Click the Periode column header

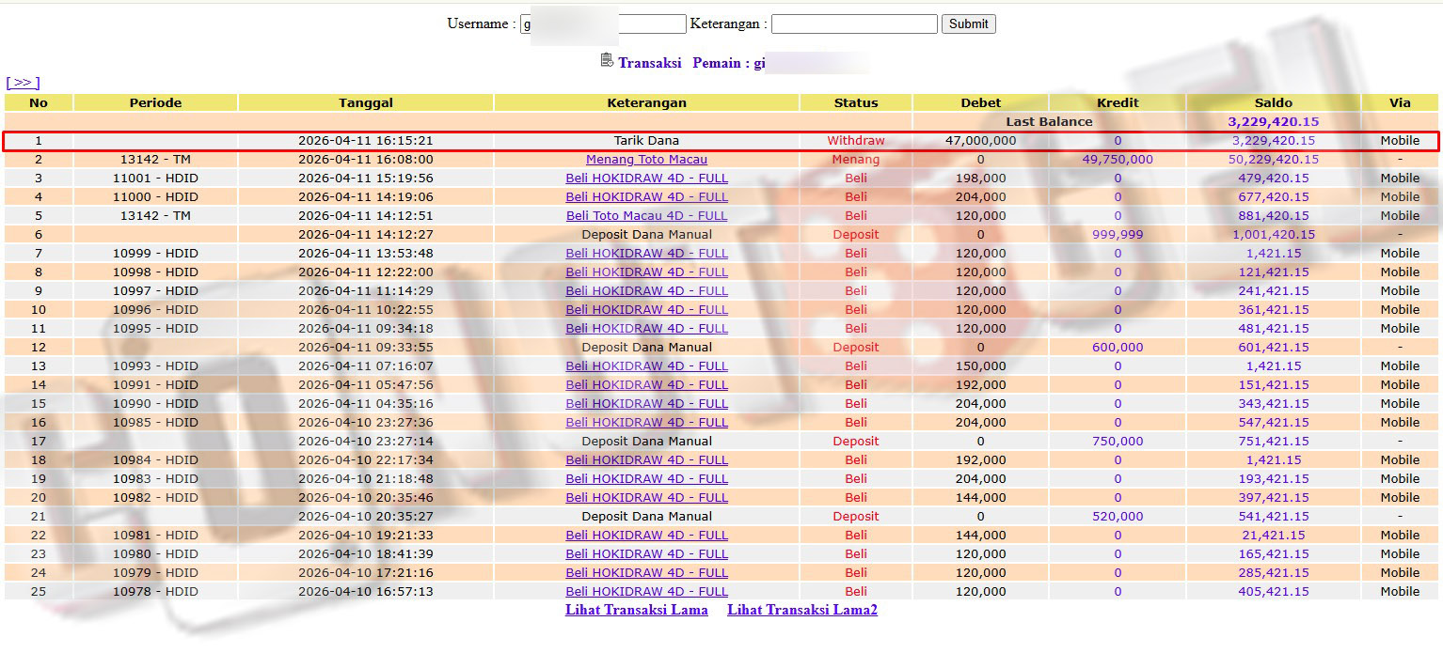pyautogui.click(x=155, y=103)
